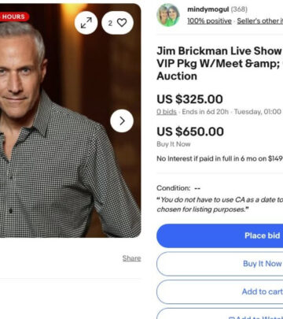The height and width of the screenshot is (319, 283).
Task: Open the seller feedback score (368)
Action: click(x=239, y=9)
